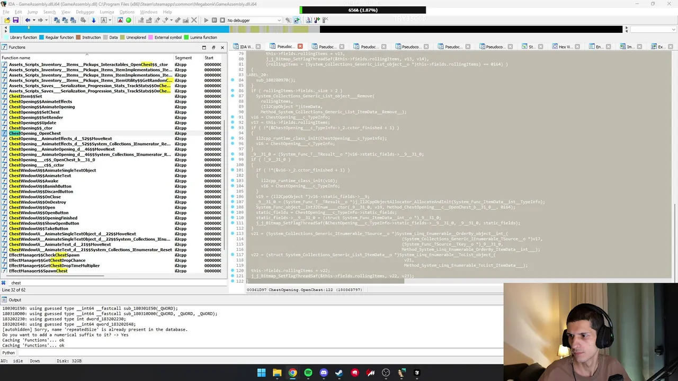The width and height of the screenshot is (678, 381).
Task: Select ChestWindowUi$$OpenButton function row
Action: pyautogui.click(x=112, y=213)
